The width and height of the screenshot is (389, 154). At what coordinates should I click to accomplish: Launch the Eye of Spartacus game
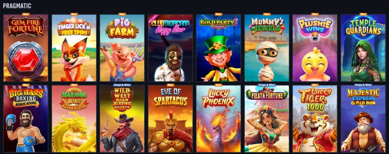click(170, 119)
